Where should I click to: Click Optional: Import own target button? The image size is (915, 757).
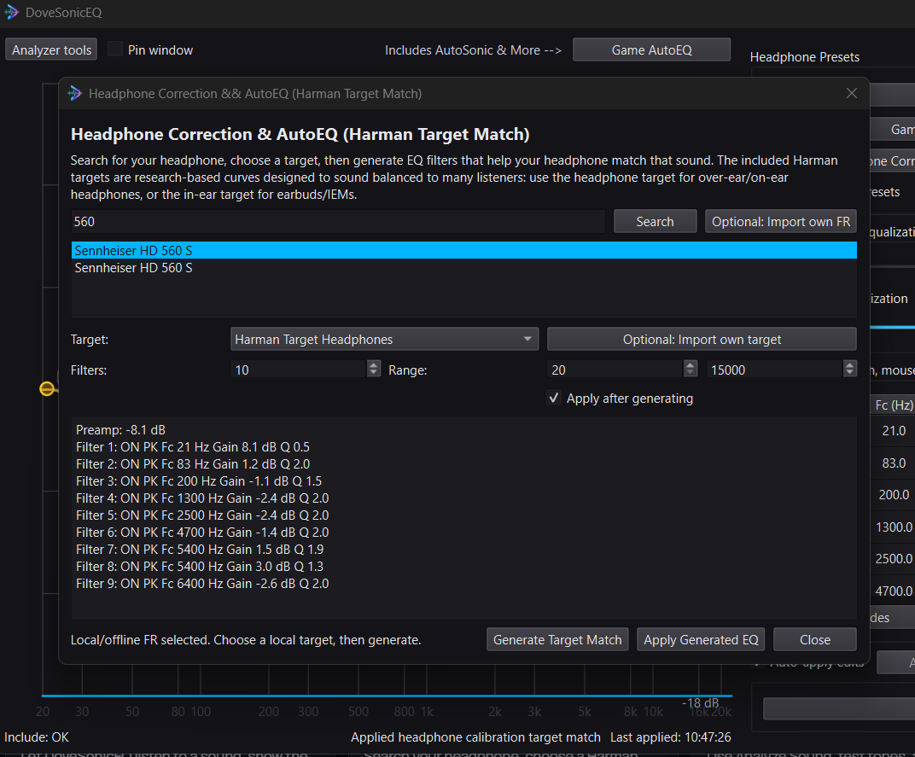click(x=702, y=339)
